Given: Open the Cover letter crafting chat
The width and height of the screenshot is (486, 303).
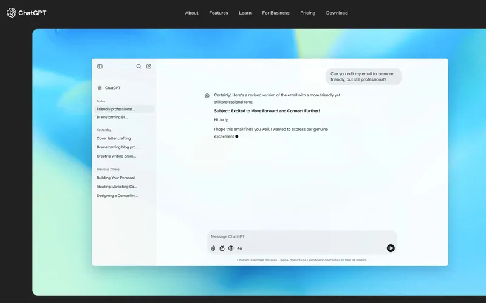Looking at the screenshot, I should click(x=114, y=138).
